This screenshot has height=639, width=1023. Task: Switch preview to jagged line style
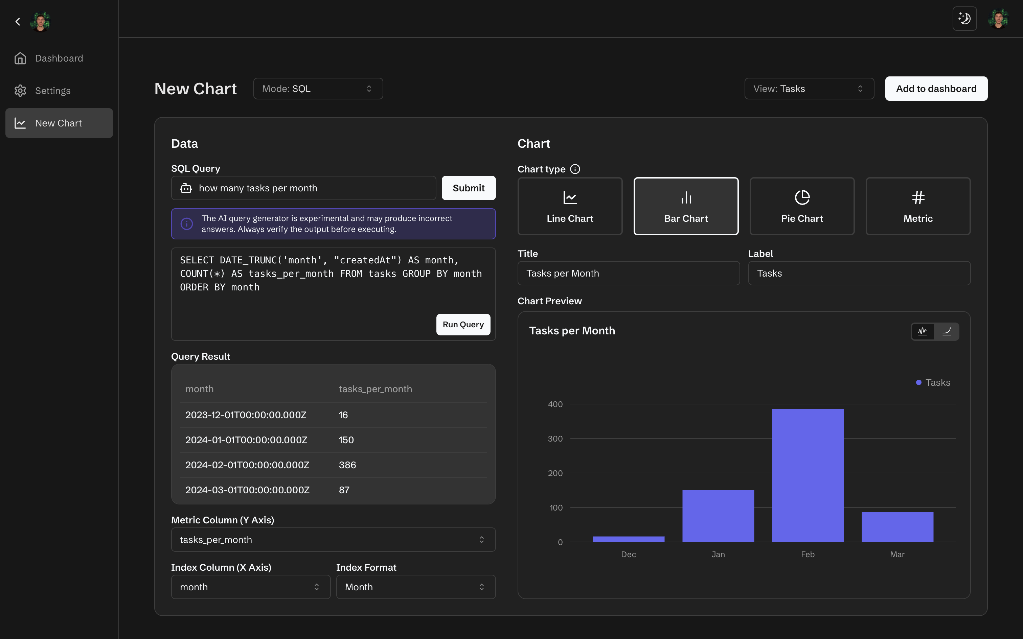tap(923, 332)
